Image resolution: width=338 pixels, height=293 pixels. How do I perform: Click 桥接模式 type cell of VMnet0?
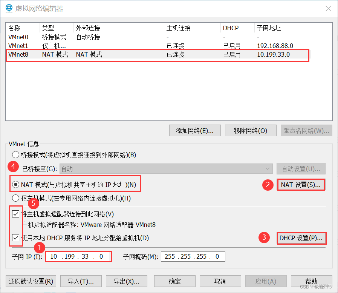tap(54, 37)
